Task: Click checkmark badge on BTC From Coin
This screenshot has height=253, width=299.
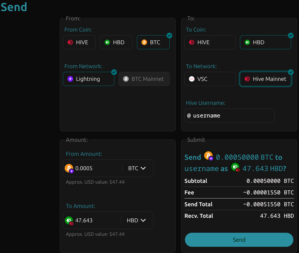Action: [x=169, y=35]
